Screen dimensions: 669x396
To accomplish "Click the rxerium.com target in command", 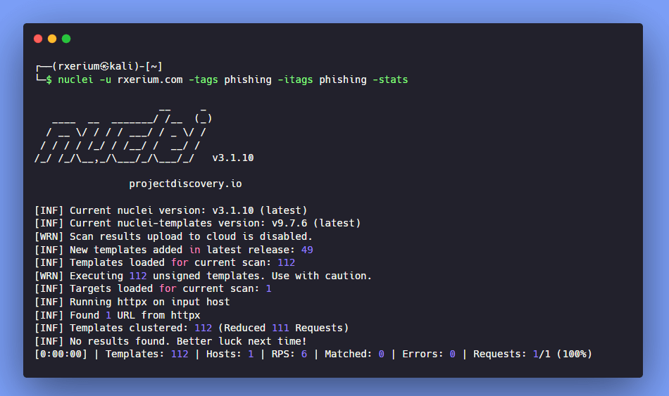I will point(150,79).
